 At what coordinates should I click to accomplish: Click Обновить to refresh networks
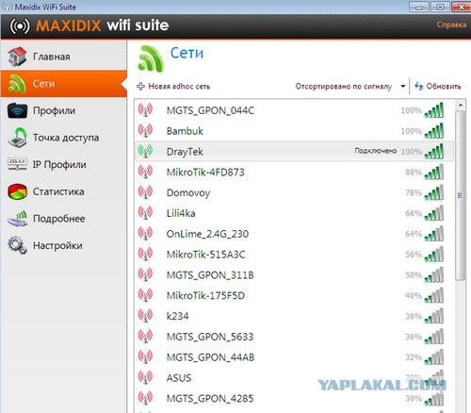[438, 86]
